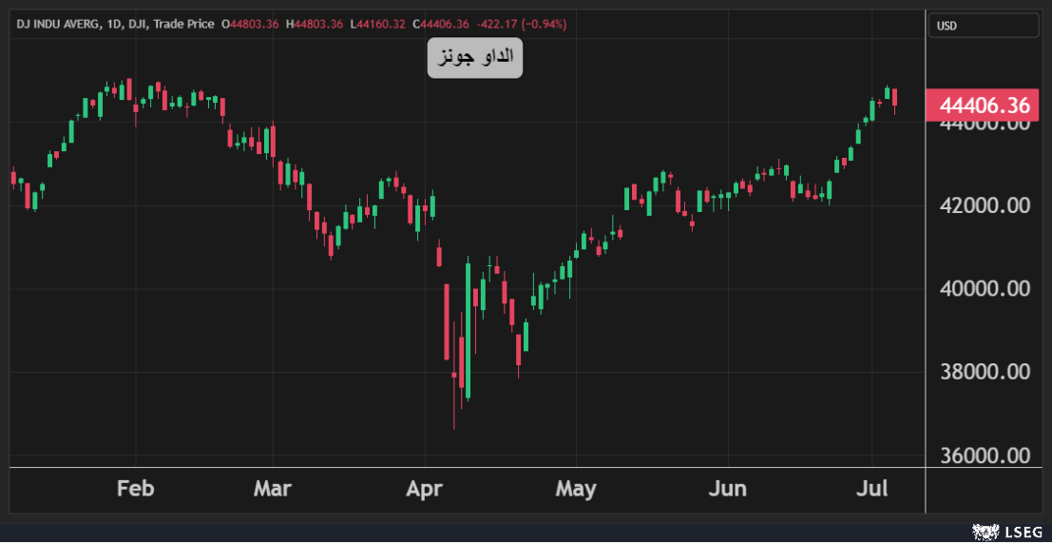This screenshot has width=1052, height=543.
Task: Click the DJ INDU AVERG symbol title
Action: pyautogui.click(x=56, y=24)
